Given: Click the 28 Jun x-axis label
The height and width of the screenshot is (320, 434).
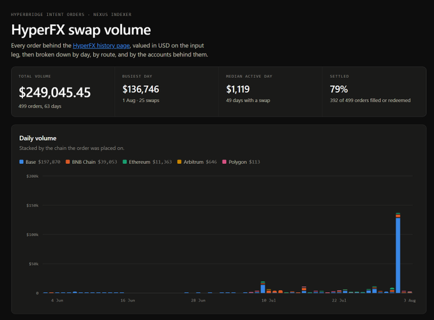Looking at the screenshot, I should (x=198, y=300).
